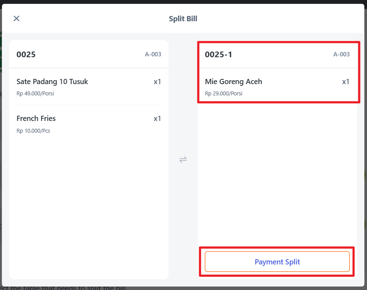Close the Split Bill dialog

[16, 19]
